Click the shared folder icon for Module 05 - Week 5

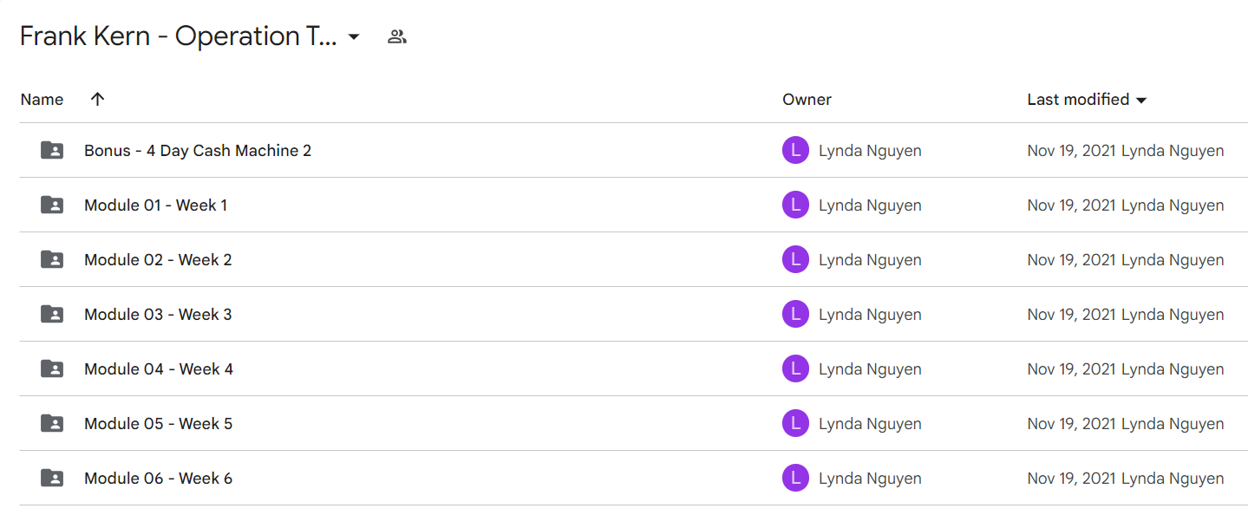pyautogui.click(x=52, y=423)
